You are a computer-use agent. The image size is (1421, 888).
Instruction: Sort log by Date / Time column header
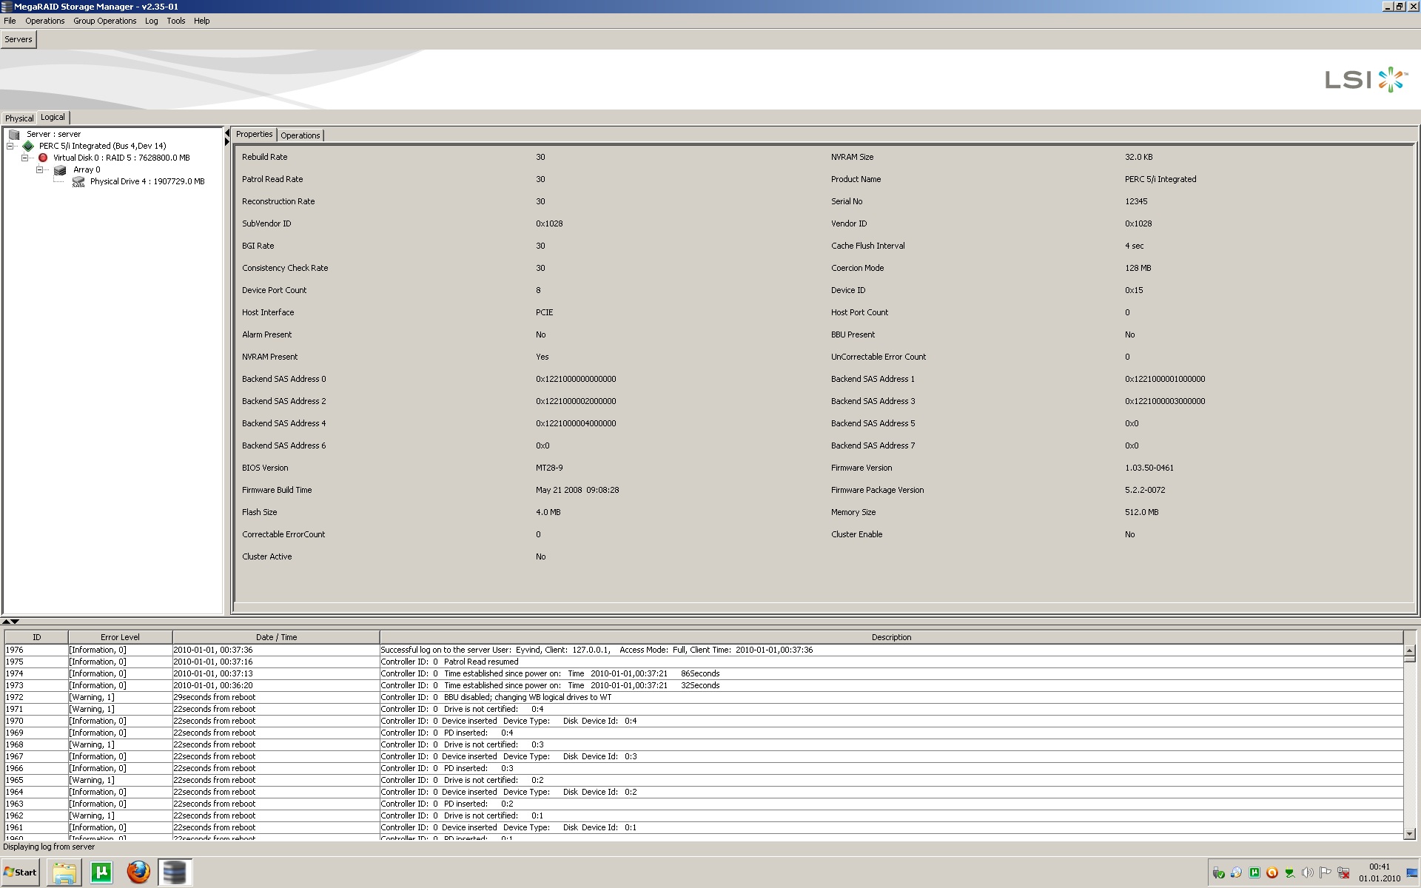point(276,637)
